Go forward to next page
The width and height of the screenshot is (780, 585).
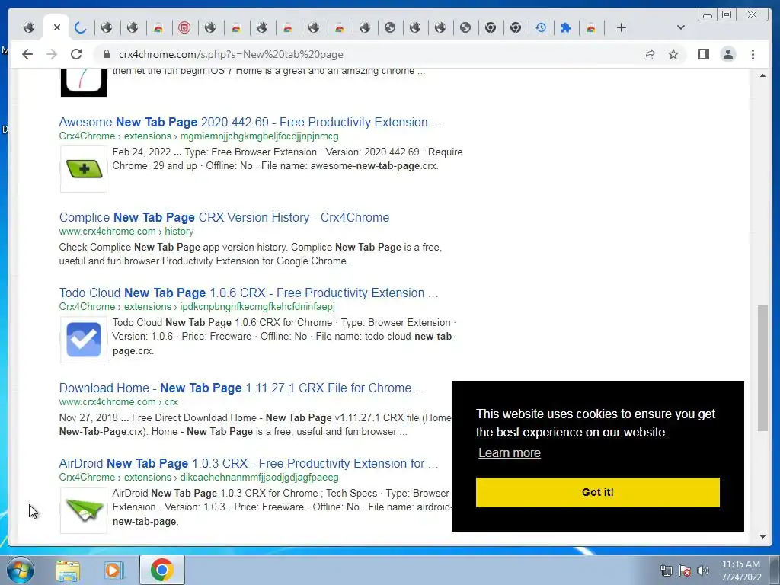click(x=52, y=54)
